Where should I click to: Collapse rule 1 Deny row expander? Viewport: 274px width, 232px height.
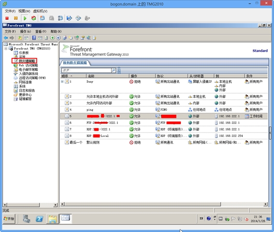(x=62, y=82)
